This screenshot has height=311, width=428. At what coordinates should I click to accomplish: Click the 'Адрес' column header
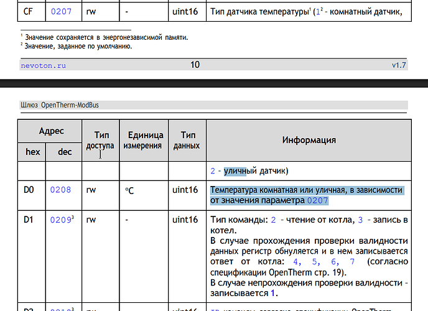click(x=50, y=131)
